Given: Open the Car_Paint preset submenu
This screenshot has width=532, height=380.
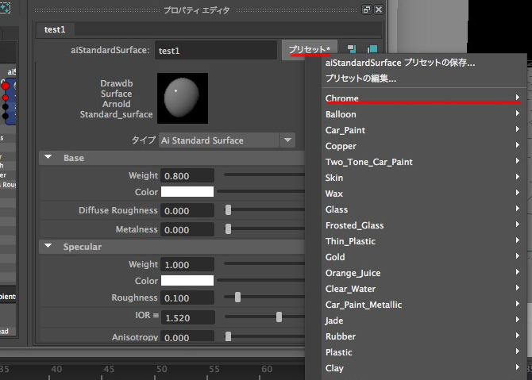Looking at the screenshot, I should (422, 130).
